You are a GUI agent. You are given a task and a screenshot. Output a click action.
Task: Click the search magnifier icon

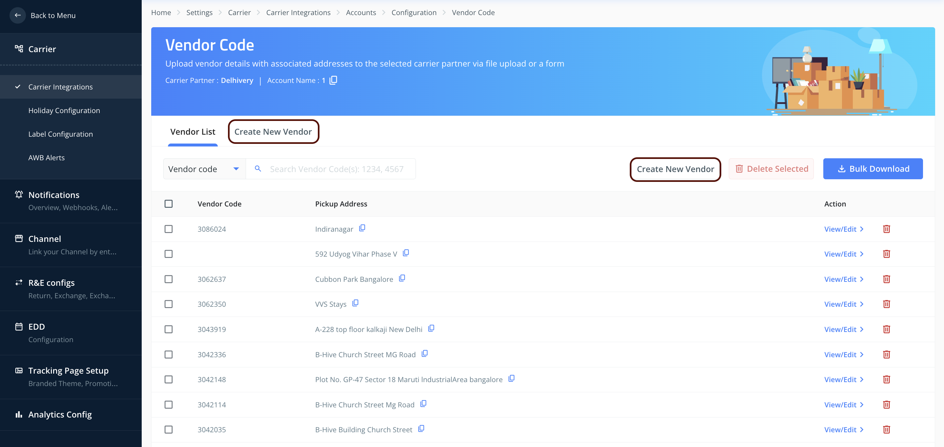258,169
